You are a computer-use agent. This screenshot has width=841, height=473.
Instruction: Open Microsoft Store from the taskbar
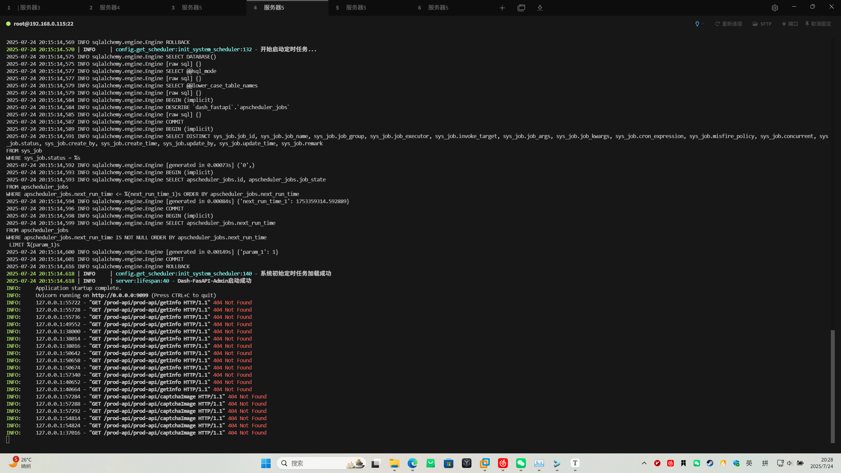pos(448,463)
